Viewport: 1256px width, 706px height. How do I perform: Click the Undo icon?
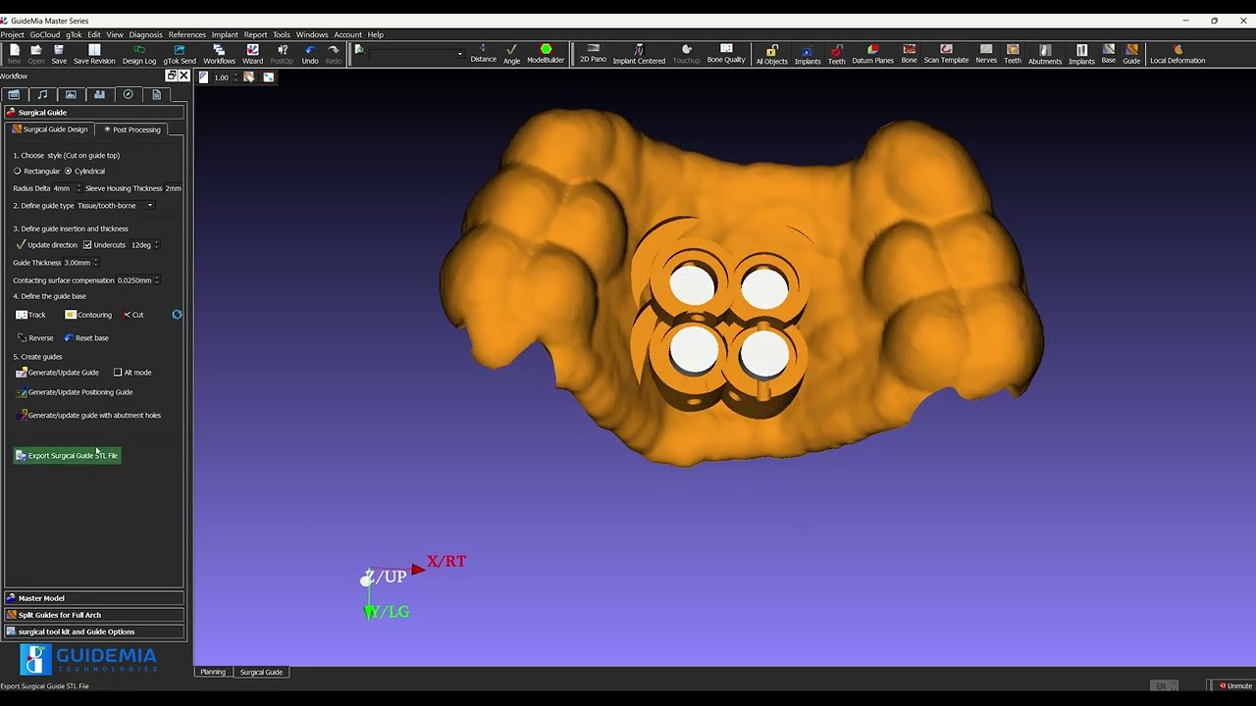coord(310,54)
